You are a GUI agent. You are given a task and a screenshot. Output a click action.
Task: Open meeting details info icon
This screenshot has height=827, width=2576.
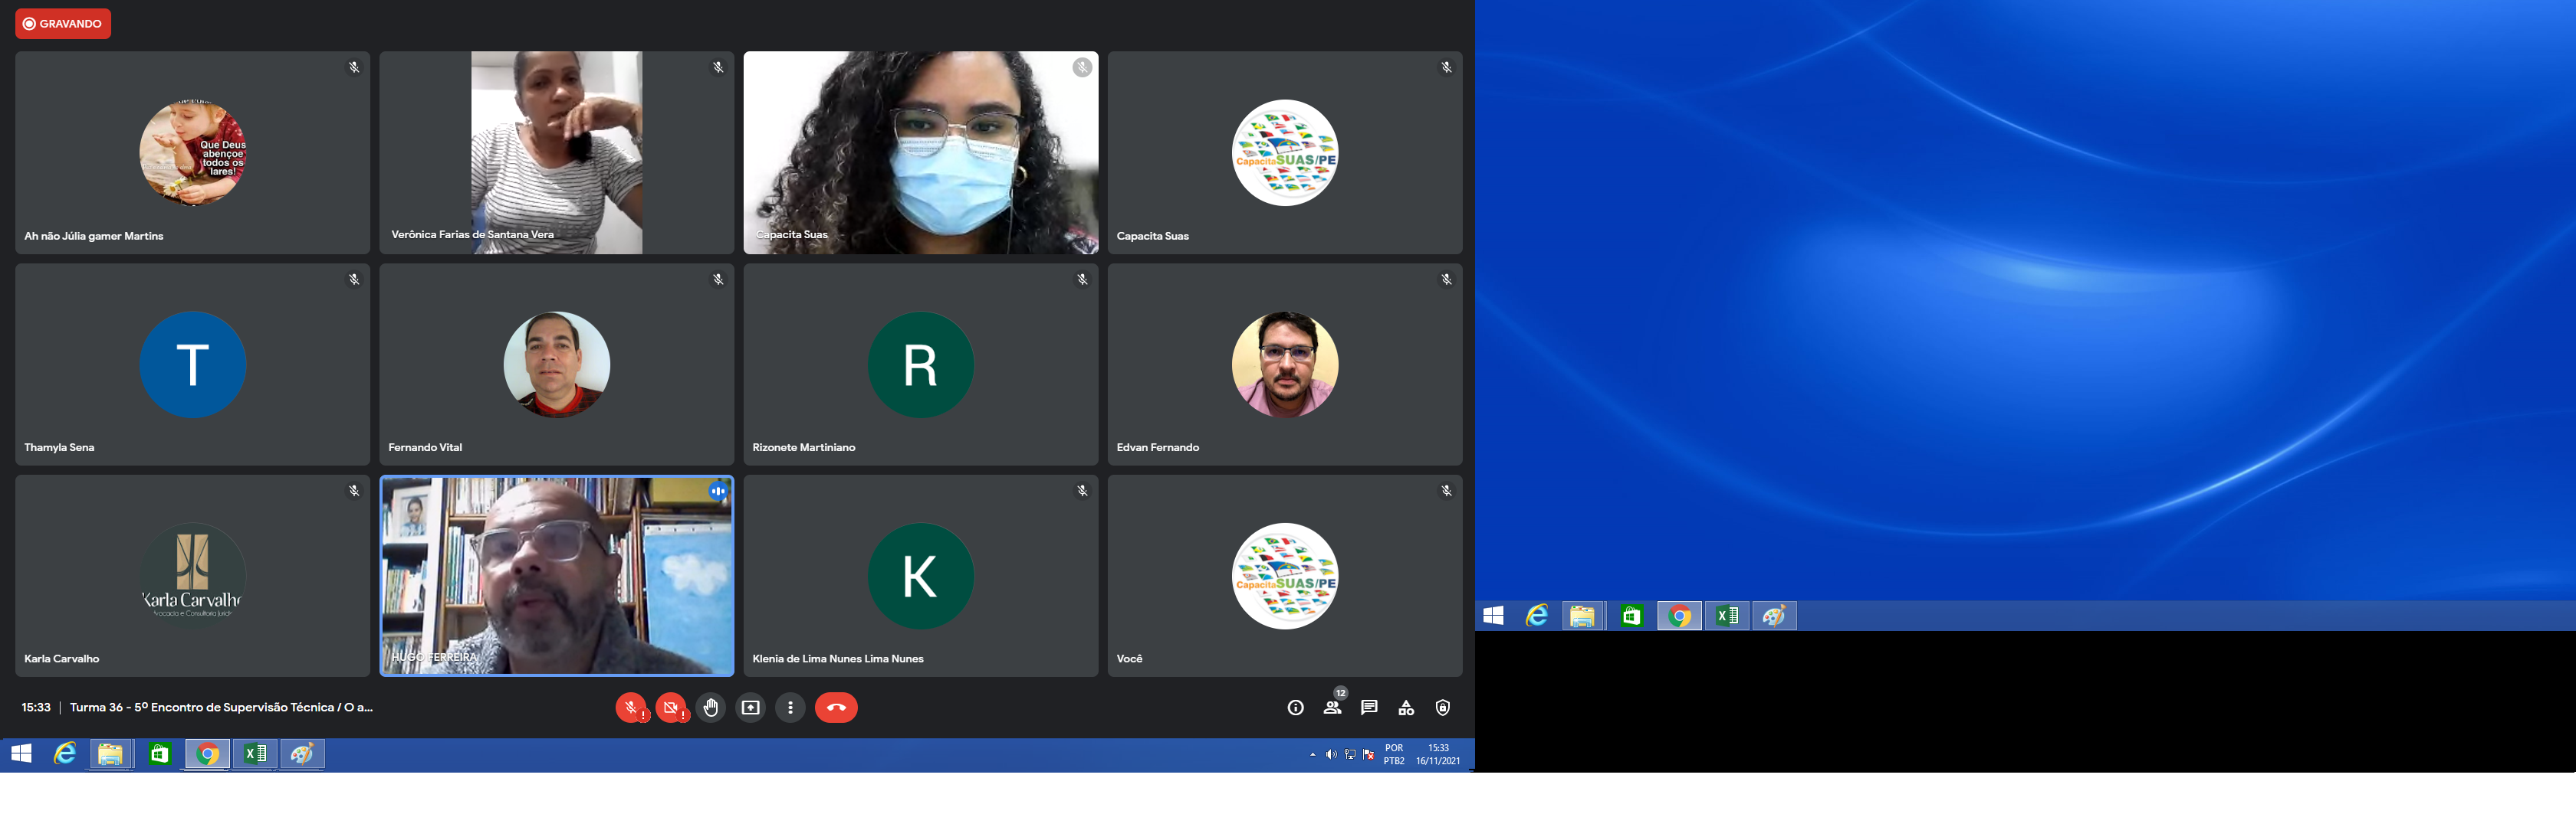pyautogui.click(x=1295, y=708)
